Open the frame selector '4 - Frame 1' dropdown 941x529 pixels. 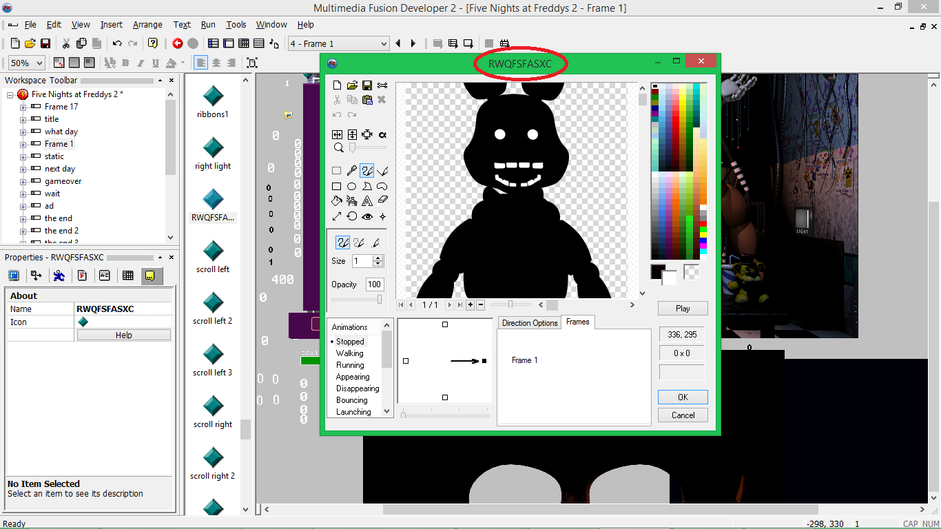[339, 43]
